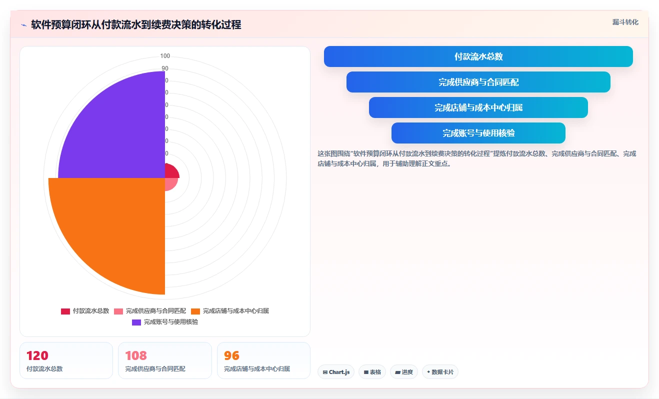The image size is (659, 399).
Task: Toggle the 付款流水总数 legend red swatch
Action: (65, 311)
